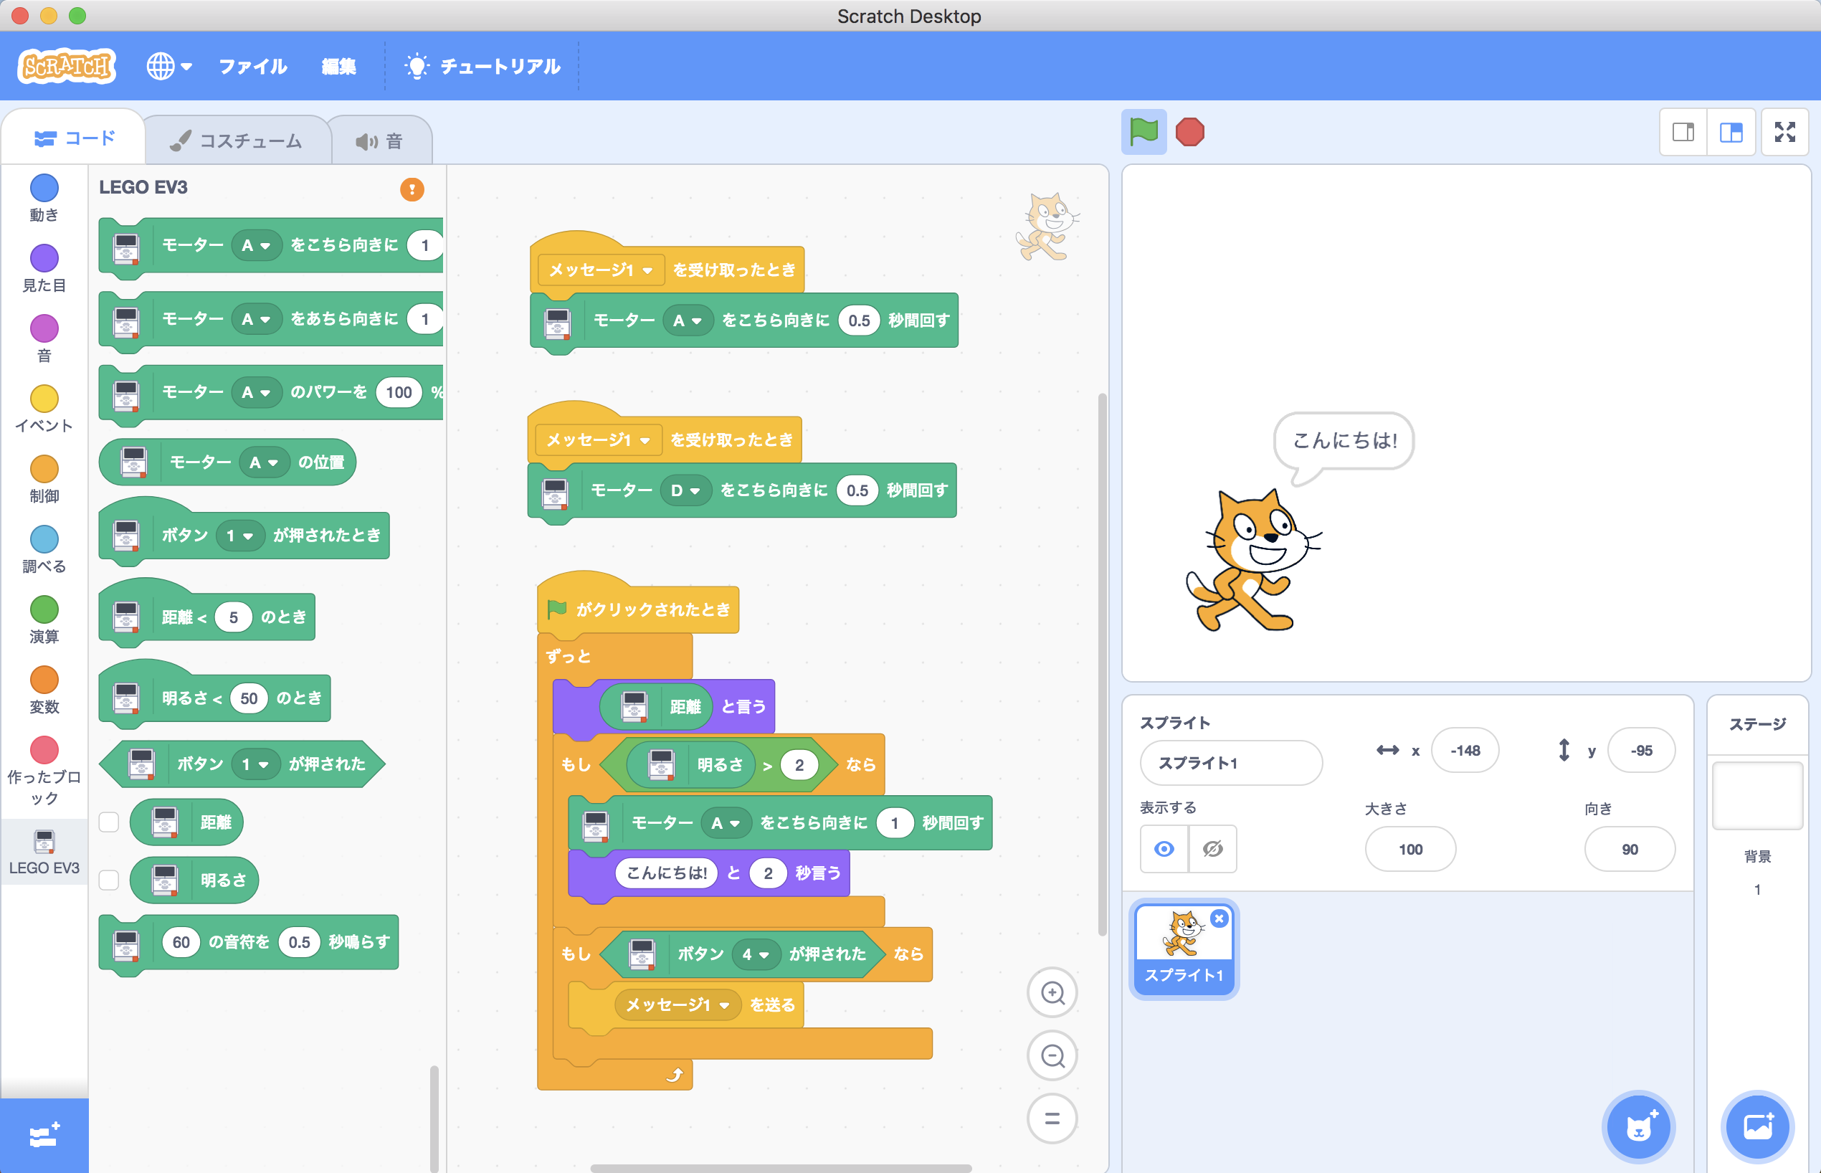Select the 演算 block category
The width and height of the screenshot is (1821, 1173).
pyautogui.click(x=44, y=619)
